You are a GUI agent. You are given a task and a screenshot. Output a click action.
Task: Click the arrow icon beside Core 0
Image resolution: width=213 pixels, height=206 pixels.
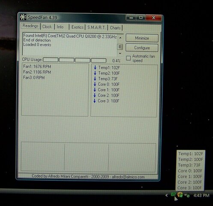point(95,84)
